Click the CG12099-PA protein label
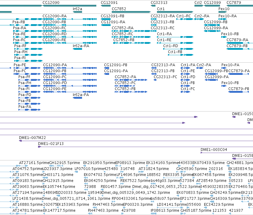The width and height of the screenshot is (253, 215). click(x=217, y=77)
